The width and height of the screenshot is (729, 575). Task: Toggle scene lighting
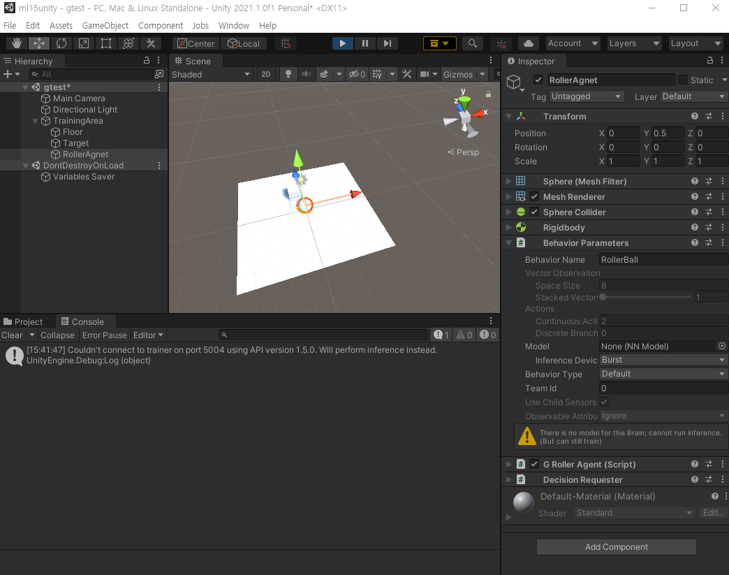point(288,74)
